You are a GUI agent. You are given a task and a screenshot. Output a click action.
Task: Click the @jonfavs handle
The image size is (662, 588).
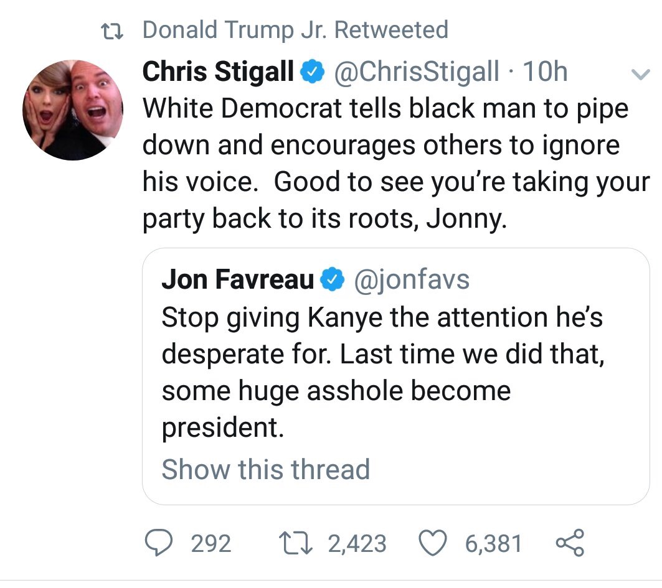click(x=411, y=280)
